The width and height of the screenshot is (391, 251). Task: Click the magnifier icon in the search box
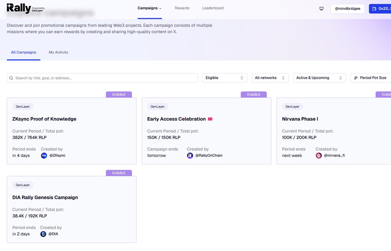11,78
